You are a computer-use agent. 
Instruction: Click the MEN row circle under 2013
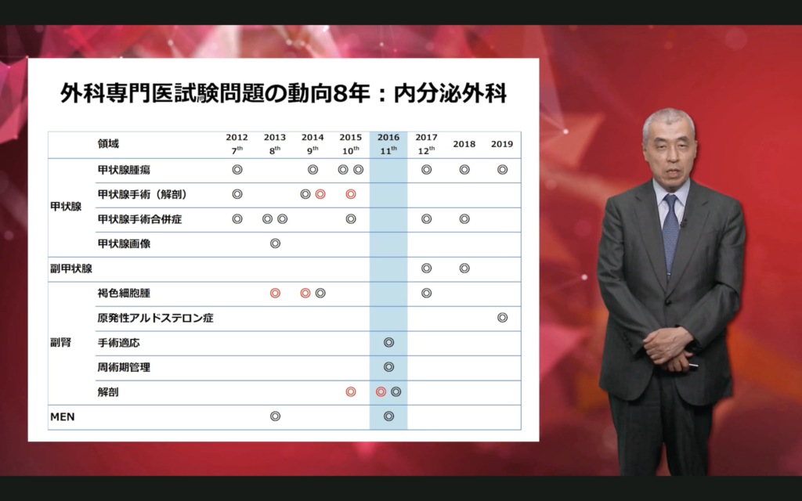(x=275, y=416)
